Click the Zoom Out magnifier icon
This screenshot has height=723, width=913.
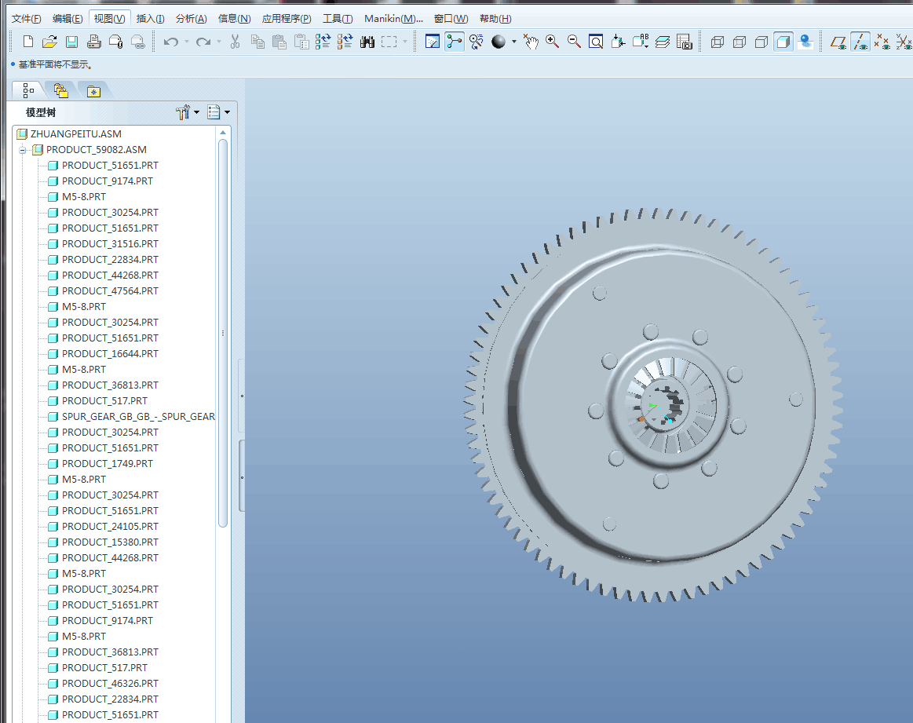574,42
